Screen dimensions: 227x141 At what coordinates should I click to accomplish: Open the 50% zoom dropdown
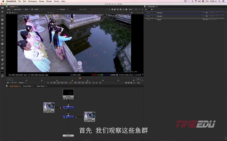coord(131,9)
